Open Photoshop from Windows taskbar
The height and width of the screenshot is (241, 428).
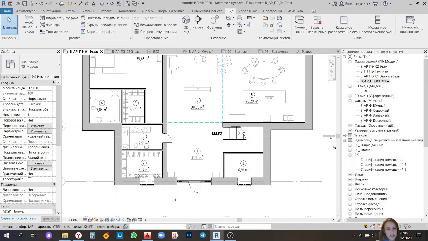pyautogui.click(x=189, y=236)
